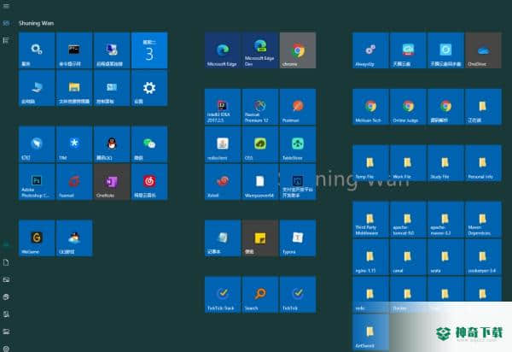Launch the WeGame tile
This screenshot has height=352, width=512.
(x=37, y=238)
